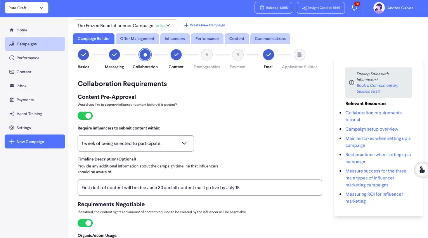428x238 pixels.
Task: Click the Timeline Description text field
Action: [x=200, y=188]
